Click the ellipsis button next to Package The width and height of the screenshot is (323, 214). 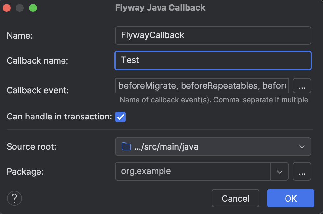(x=302, y=171)
